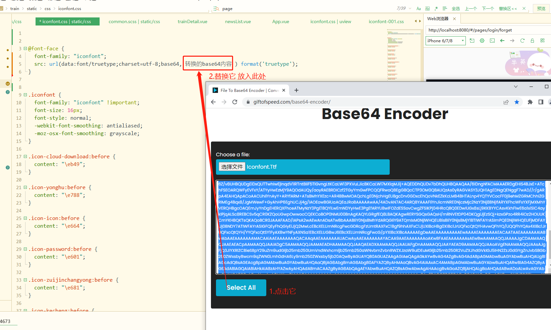Viewport: 551px width, 330px height.
Task: Click the code minimap overview
Action: click(404, 55)
